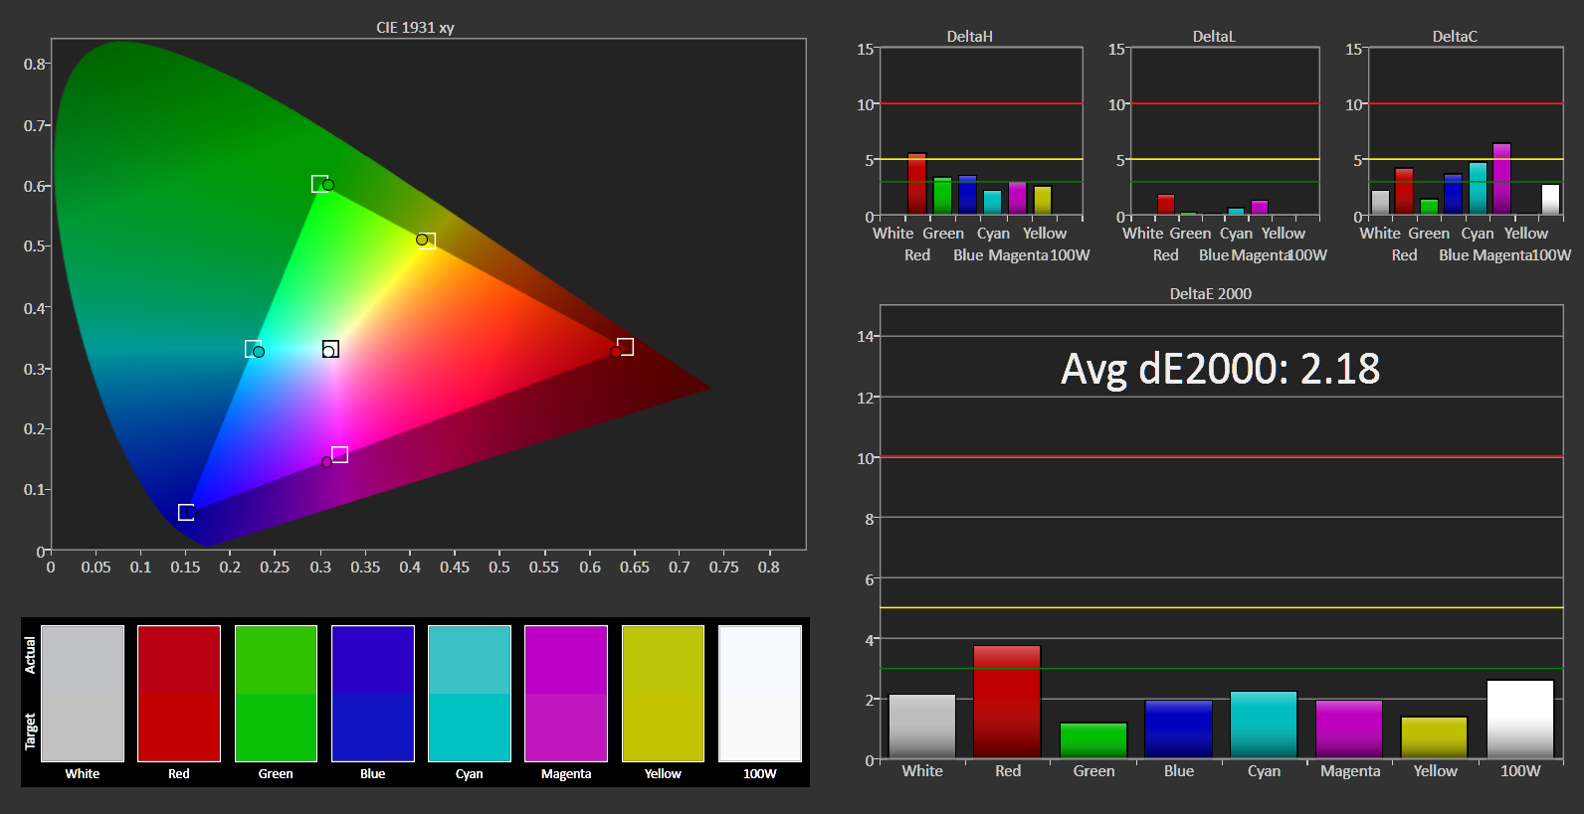Click the red bar in DeltaH chart

pos(916,184)
